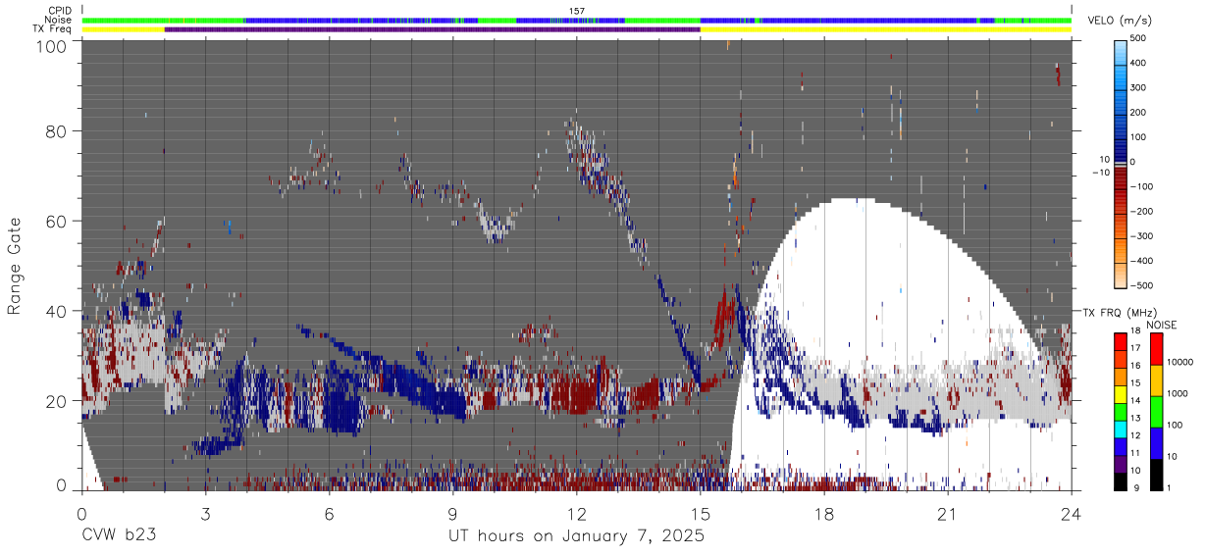The image size is (1205, 556).
Task: Click the red top segment of NOISE legend
Action: pos(1155,348)
